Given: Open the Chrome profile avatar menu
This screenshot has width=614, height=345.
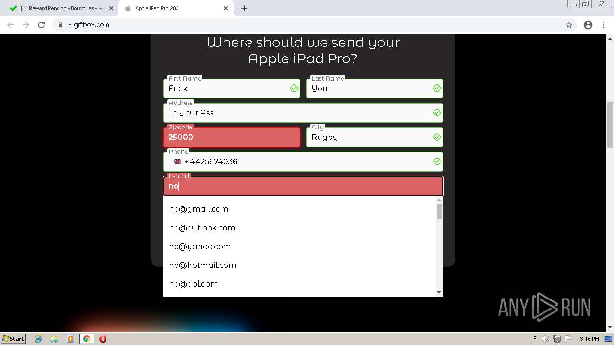Looking at the screenshot, I should coord(588,25).
